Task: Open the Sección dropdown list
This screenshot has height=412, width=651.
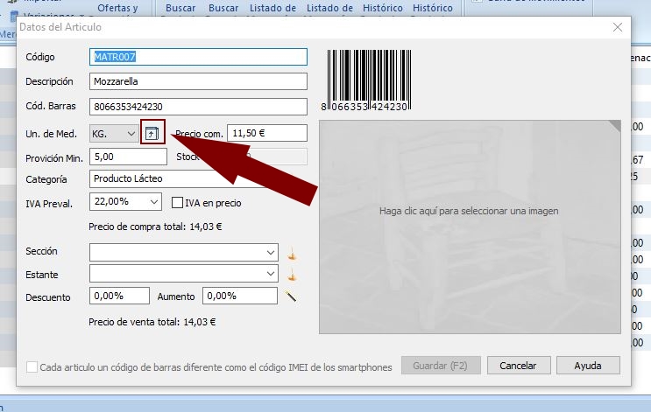Action: 183,253
